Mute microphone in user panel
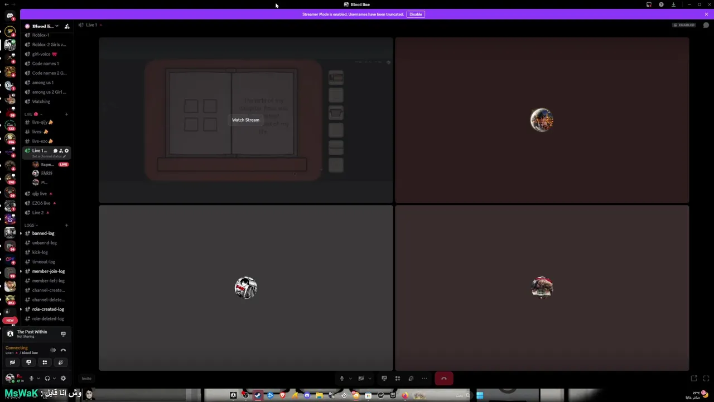The image size is (714, 402). tap(31, 379)
